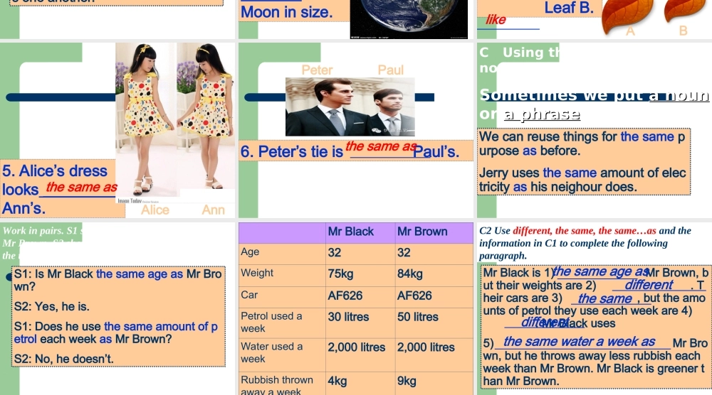Click the underlined 'a phrase' text

point(541,114)
